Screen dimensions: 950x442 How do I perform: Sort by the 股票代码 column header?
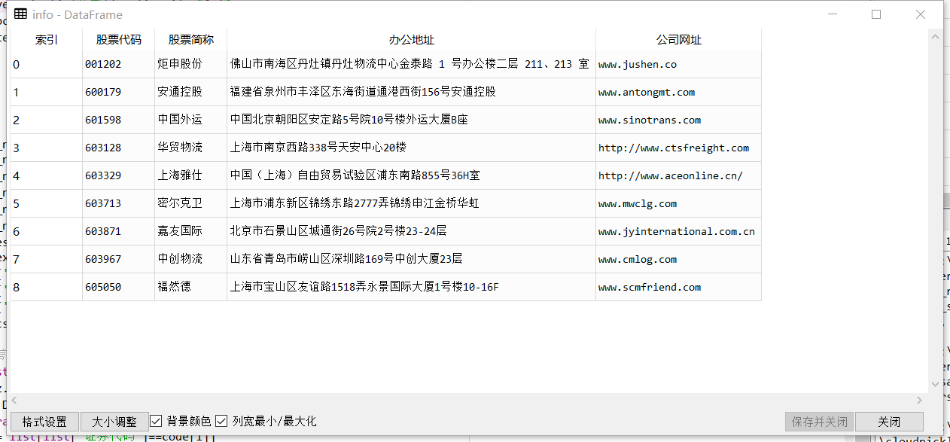(119, 40)
